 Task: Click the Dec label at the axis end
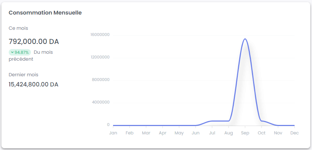click(294, 133)
